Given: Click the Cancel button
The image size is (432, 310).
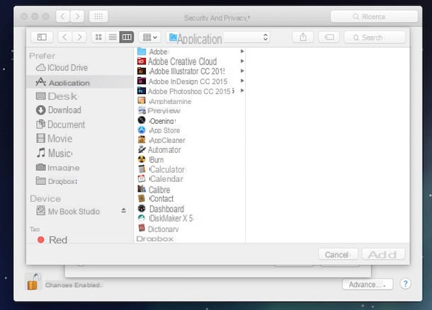Looking at the screenshot, I should coord(338,254).
